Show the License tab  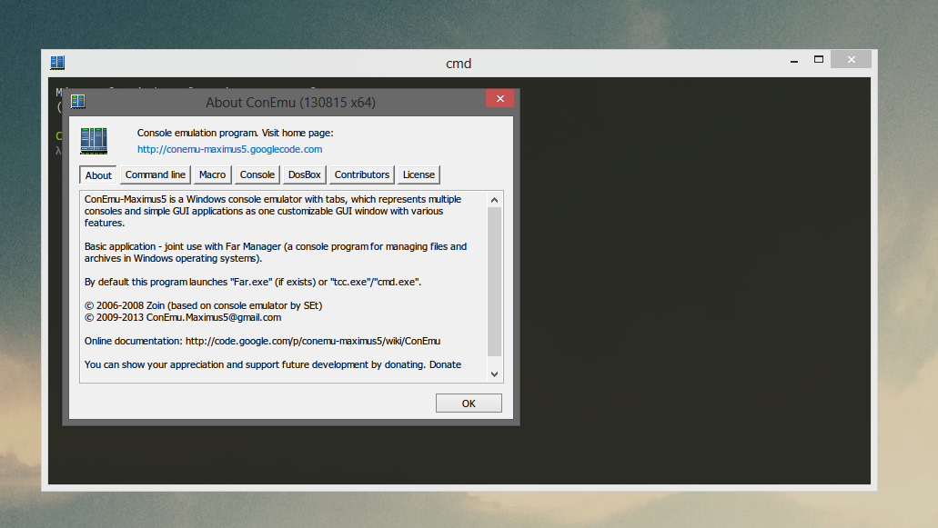[419, 174]
